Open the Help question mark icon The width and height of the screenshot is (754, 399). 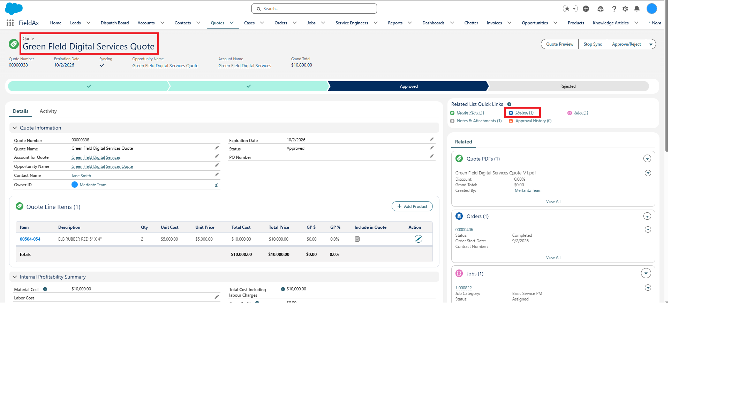click(x=614, y=9)
